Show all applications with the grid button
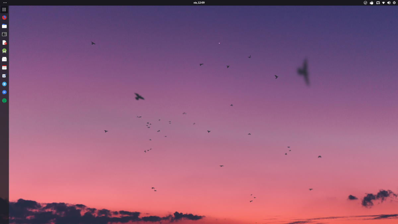Screen dimensions: 398x224 click(x=4, y=9)
